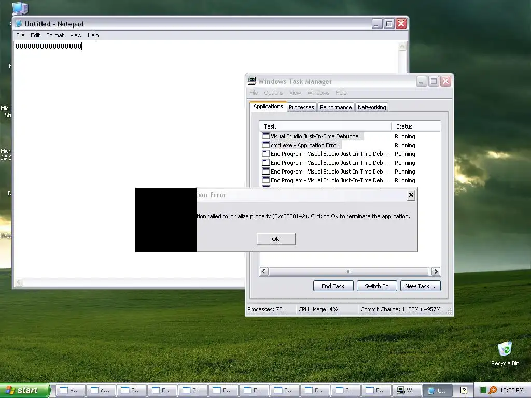Switch to Task Manager via taskbar button W.
Image resolution: width=531 pixels, height=398 pixels.
(407, 390)
